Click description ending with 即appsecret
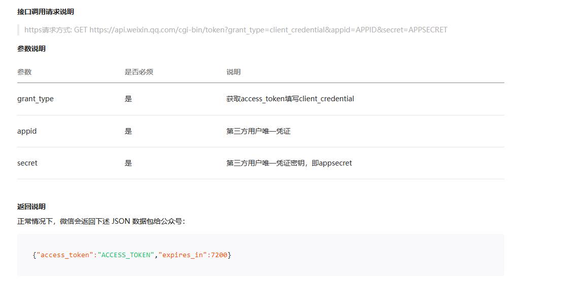This screenshot has width=587, height=283. [x=289, y=163]
